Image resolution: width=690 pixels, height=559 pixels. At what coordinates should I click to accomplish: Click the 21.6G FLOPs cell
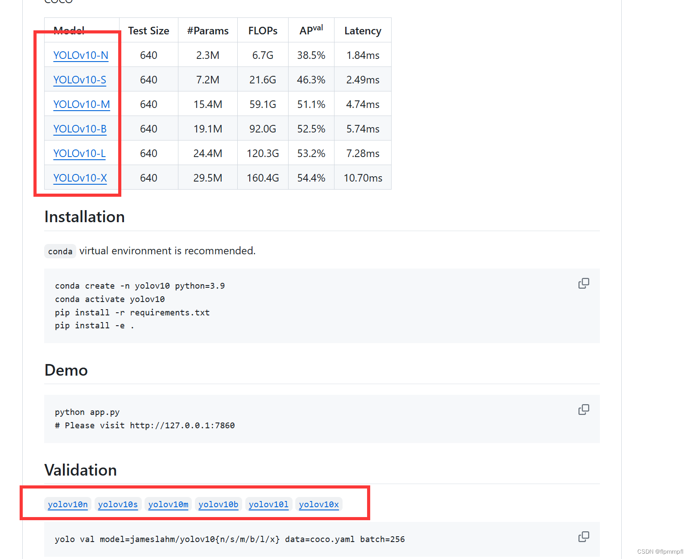(263, 80)
